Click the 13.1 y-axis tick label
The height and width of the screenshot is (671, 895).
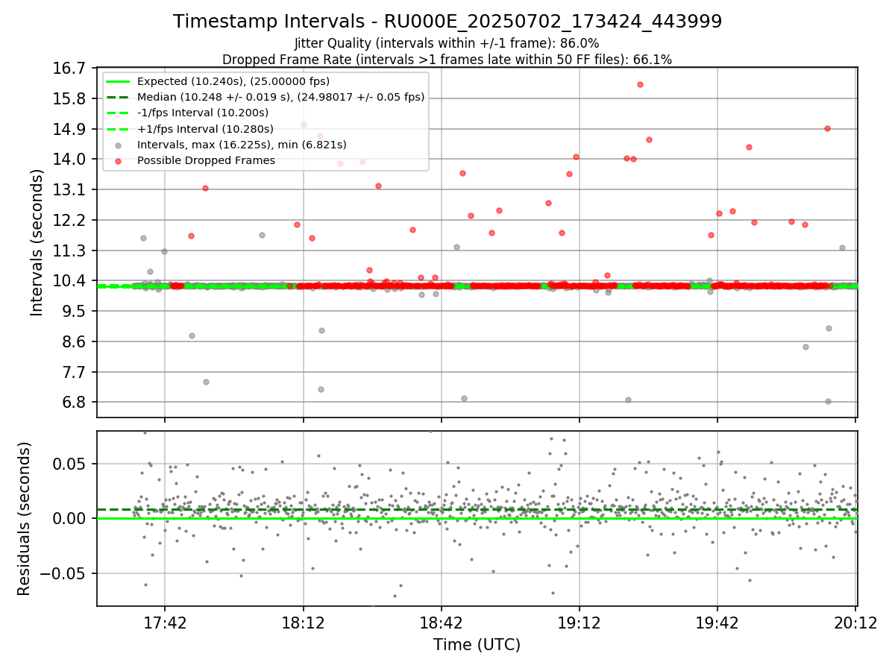click(x=71, y=189)
